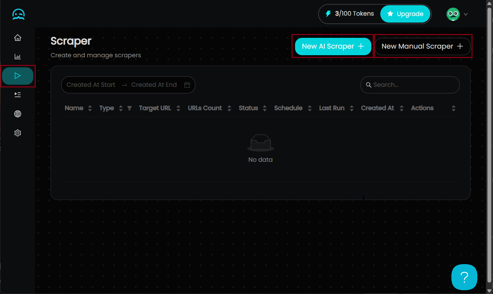This screenshot has width=493, height=294.
Task: Select the highlighted Scraper section icon
Action: click(18, 75)
